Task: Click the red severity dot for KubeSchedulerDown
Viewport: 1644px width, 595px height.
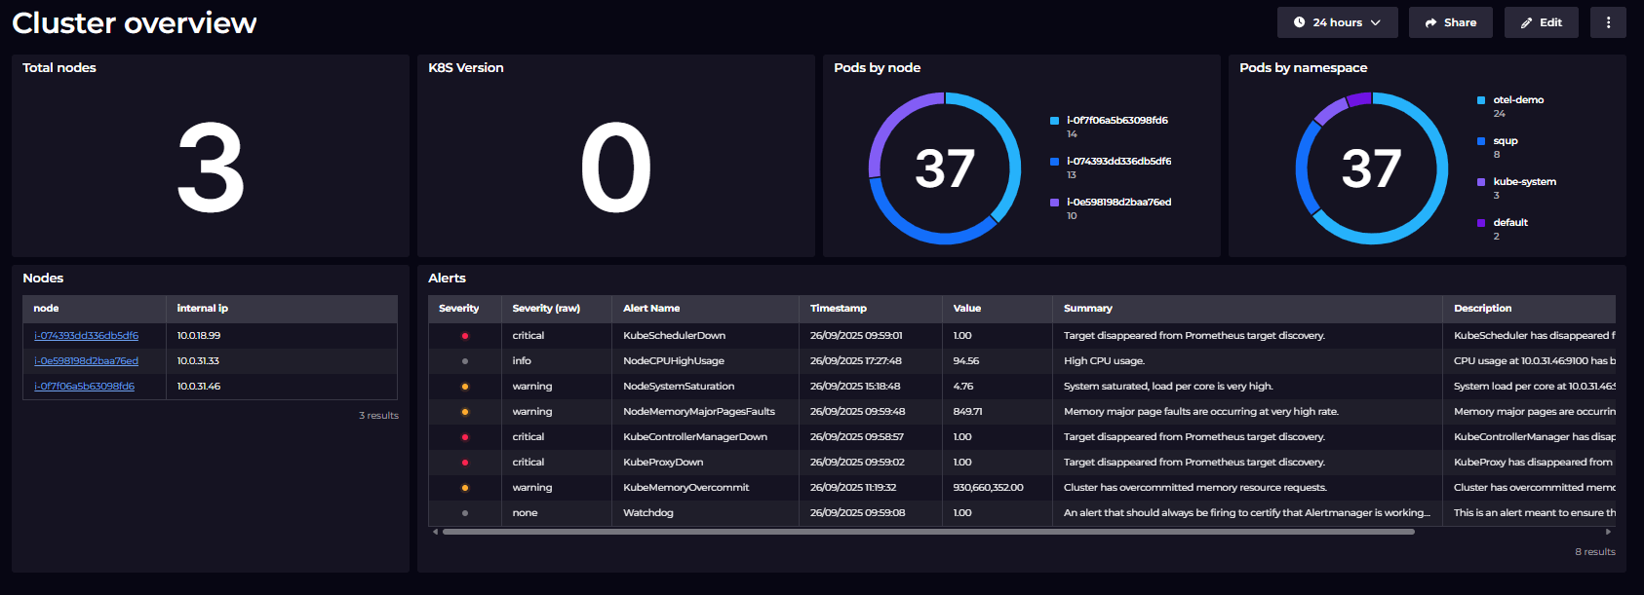Action: [465, 336]
